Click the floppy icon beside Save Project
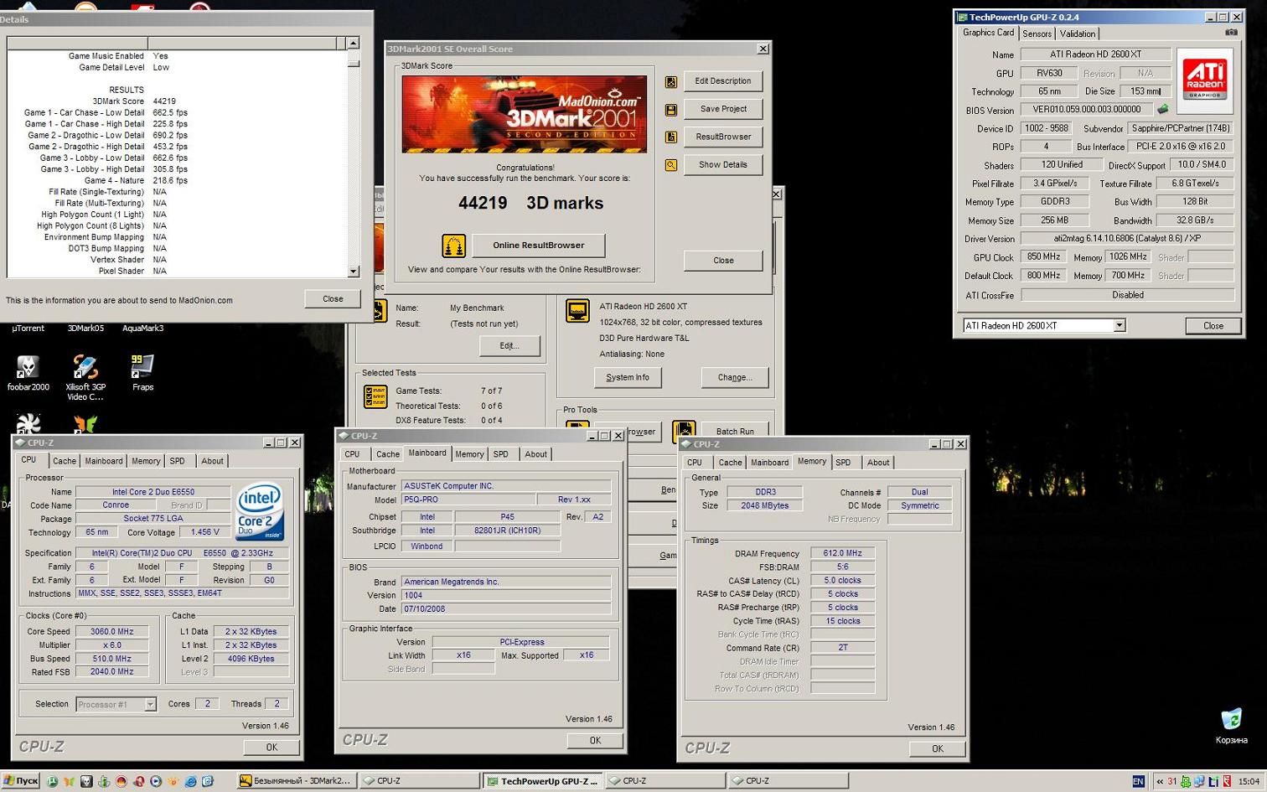 tap(671, 110)
